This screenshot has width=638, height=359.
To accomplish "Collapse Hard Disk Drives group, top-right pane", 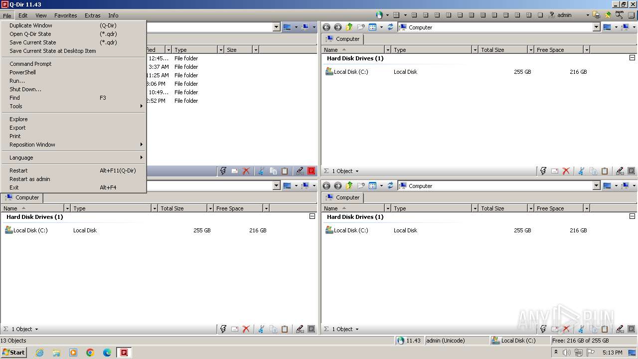I will pyautogui.click(x=632, y=58).
